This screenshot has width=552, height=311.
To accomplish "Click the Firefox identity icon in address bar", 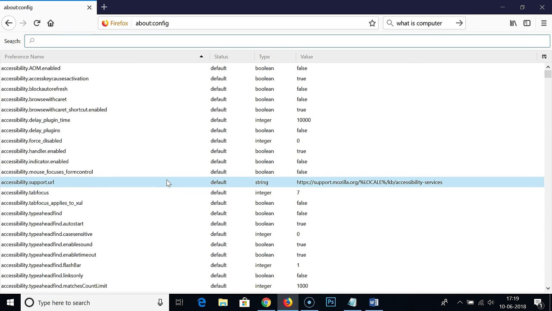I will 115,23.
